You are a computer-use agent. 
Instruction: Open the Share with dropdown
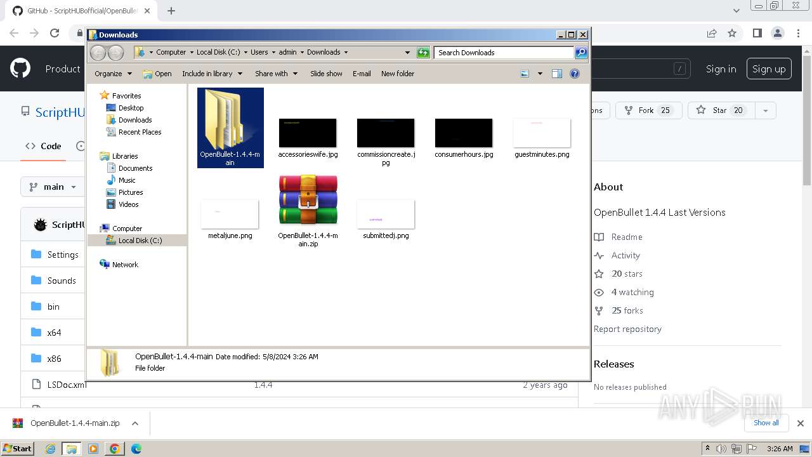click(x=276, y=74)
